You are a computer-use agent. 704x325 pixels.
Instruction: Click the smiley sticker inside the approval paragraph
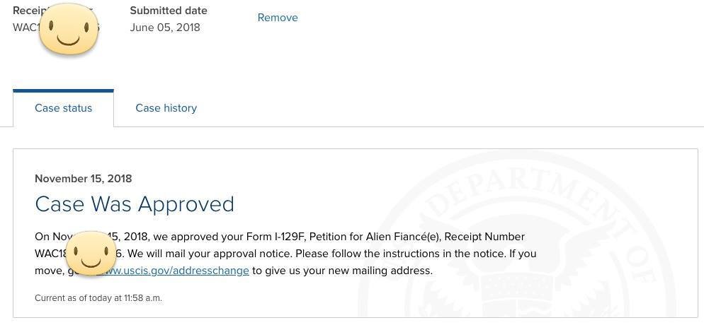(91, 253)
